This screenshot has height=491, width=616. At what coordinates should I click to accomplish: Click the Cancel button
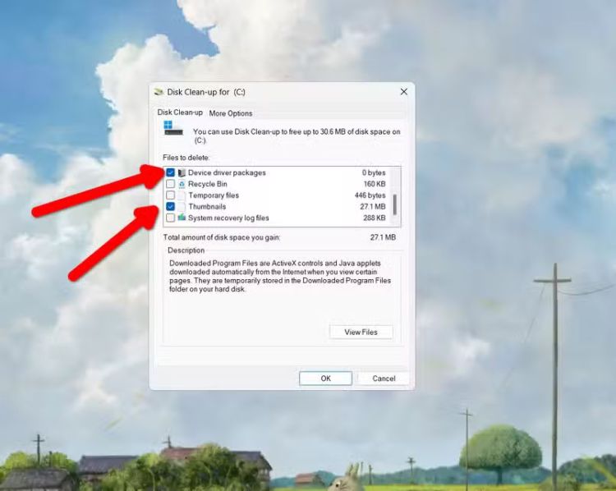(384, 379)
